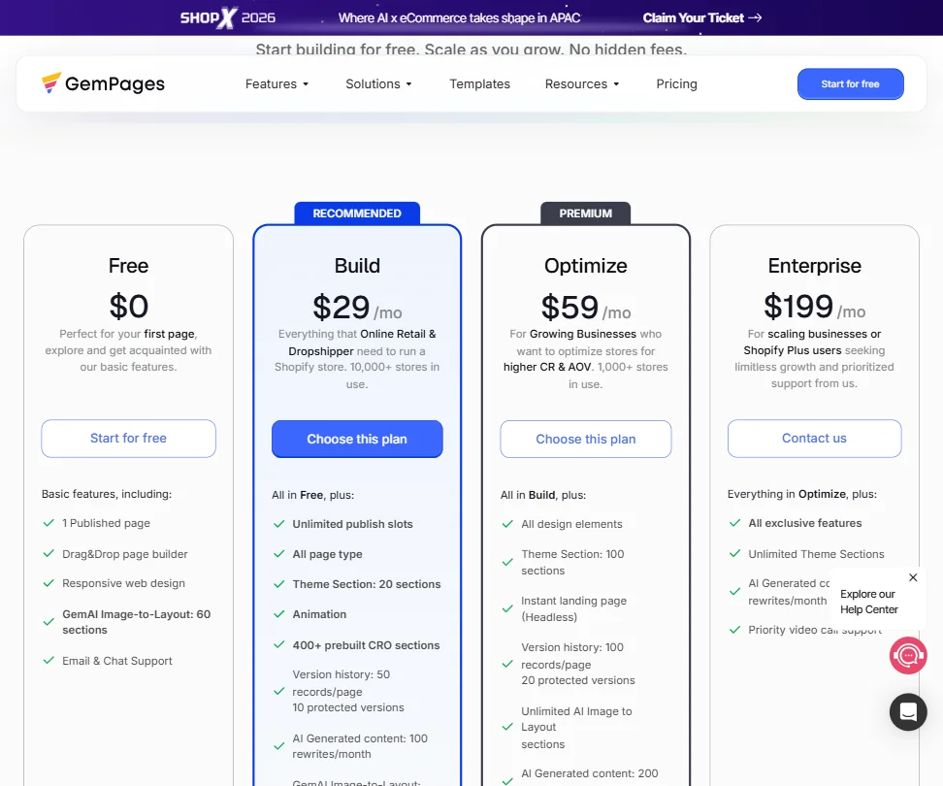Click the checkmark beside Theme Section: 20 sections
The width and height of the screenshot is (943, 786).
click(x=279, y=584)
